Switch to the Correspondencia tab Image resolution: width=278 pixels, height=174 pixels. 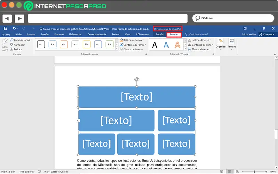(97, 34)
